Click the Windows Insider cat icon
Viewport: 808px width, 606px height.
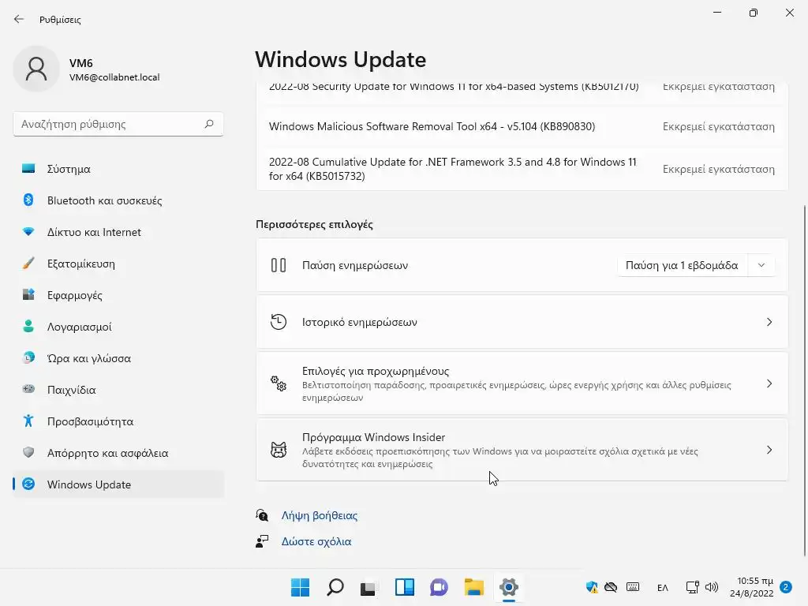[x=279, y=450]
